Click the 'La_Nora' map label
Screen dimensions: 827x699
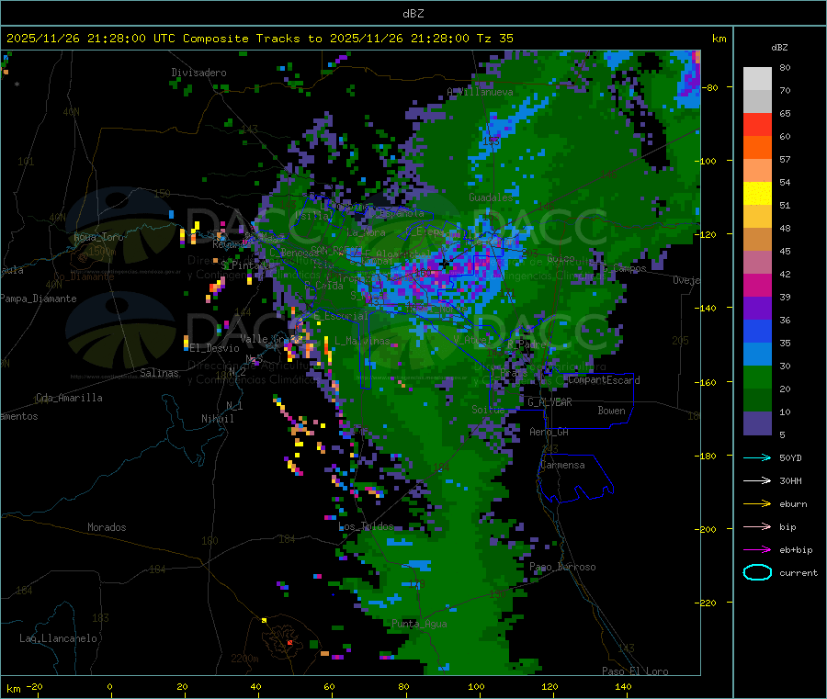click(x=366, y=232)
